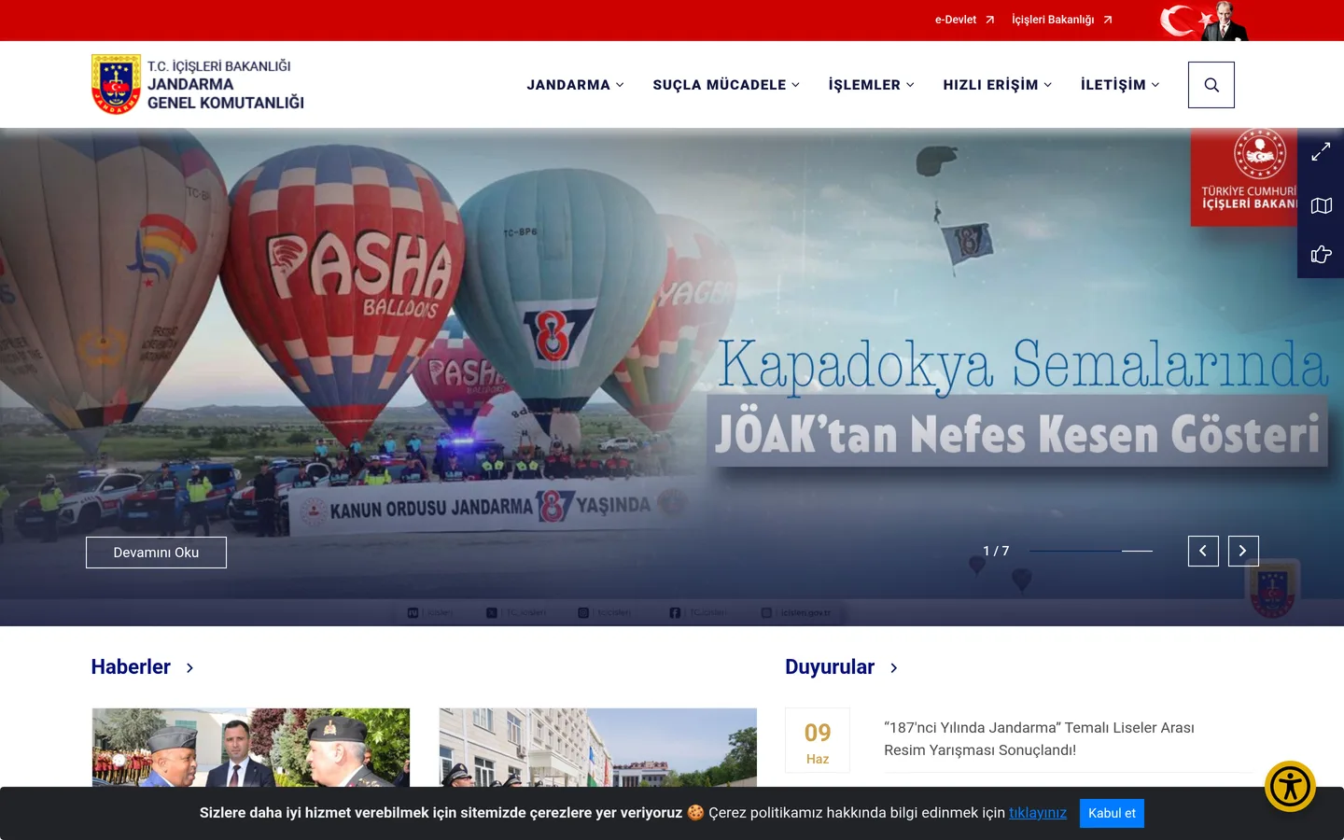
Task: Open the tıklayınız cookie policy link
Action: click(x=1038, y=813)
